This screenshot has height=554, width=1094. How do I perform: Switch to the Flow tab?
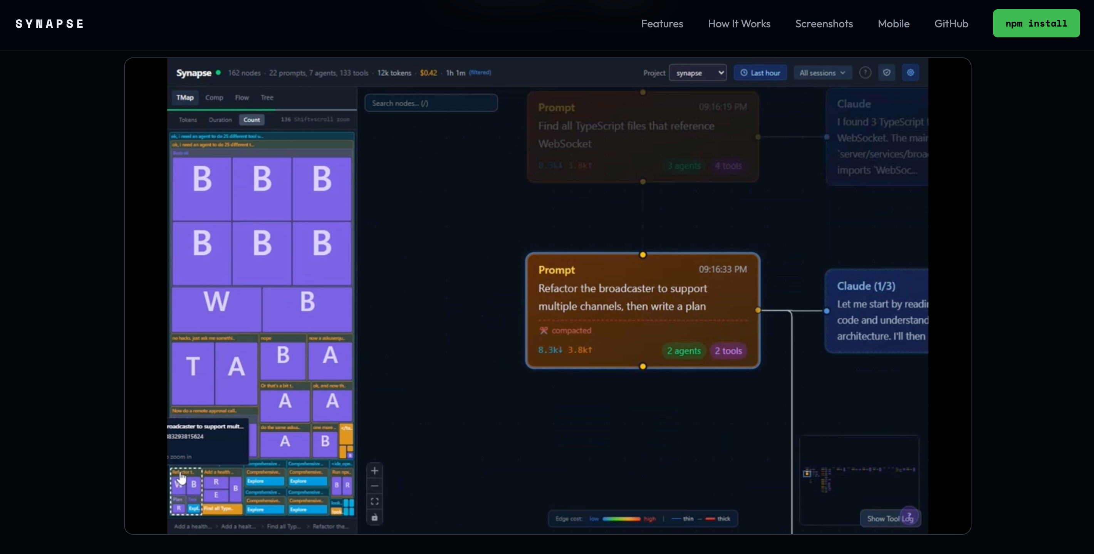[242, 98]
